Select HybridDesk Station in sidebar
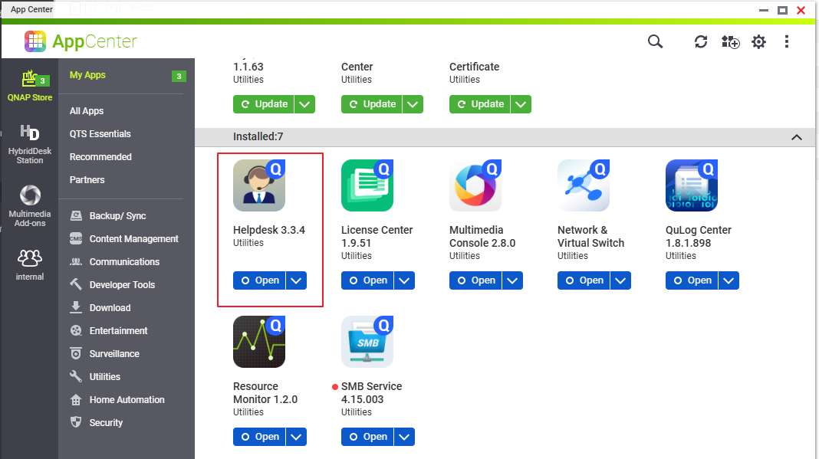Image resolution: width=819 pixels, height=459 pixels. (x=30, y=144)
